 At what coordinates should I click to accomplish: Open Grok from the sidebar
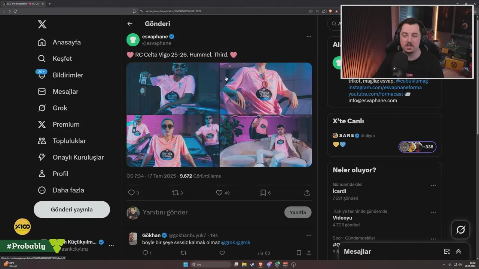[52, 108]
